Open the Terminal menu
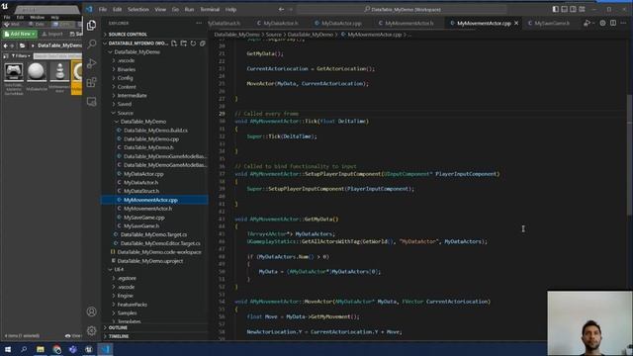633x356 pixels. pos(210,9)
